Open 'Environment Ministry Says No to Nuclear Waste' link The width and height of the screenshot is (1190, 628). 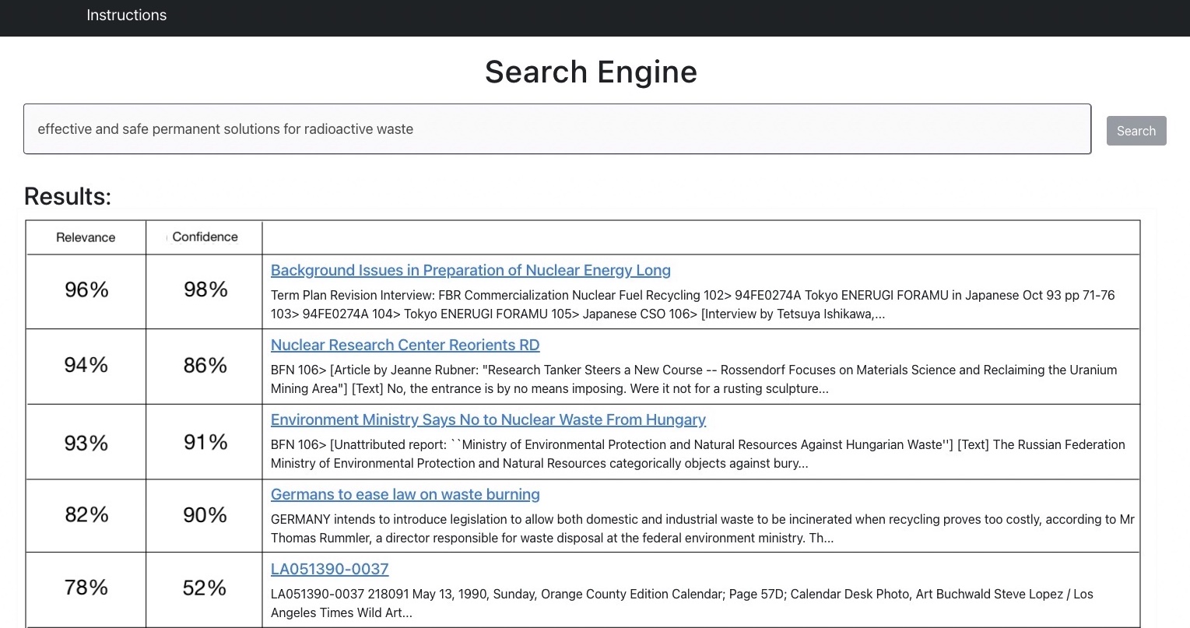pos(488,420)
